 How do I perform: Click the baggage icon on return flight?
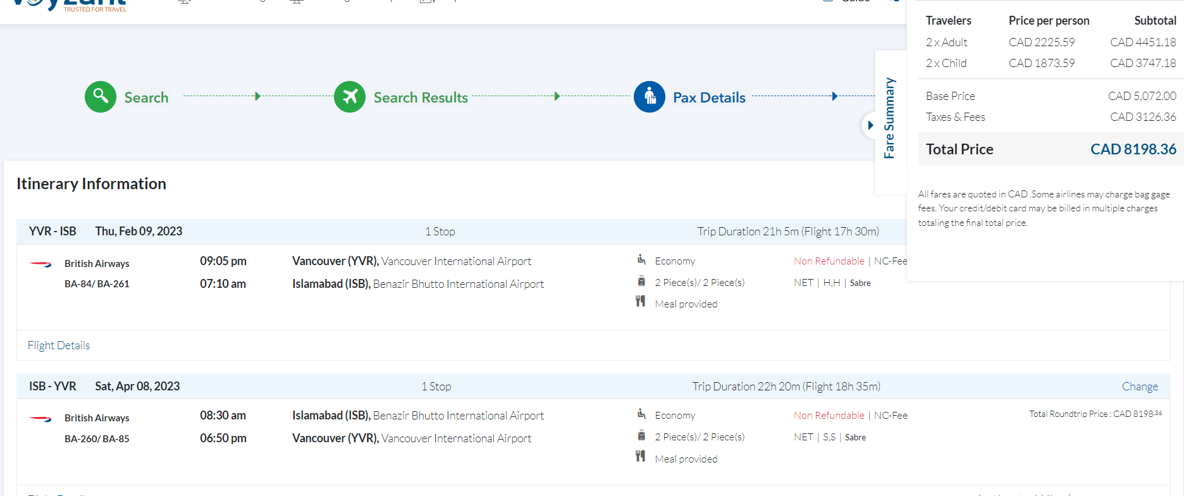pos(641,436)
